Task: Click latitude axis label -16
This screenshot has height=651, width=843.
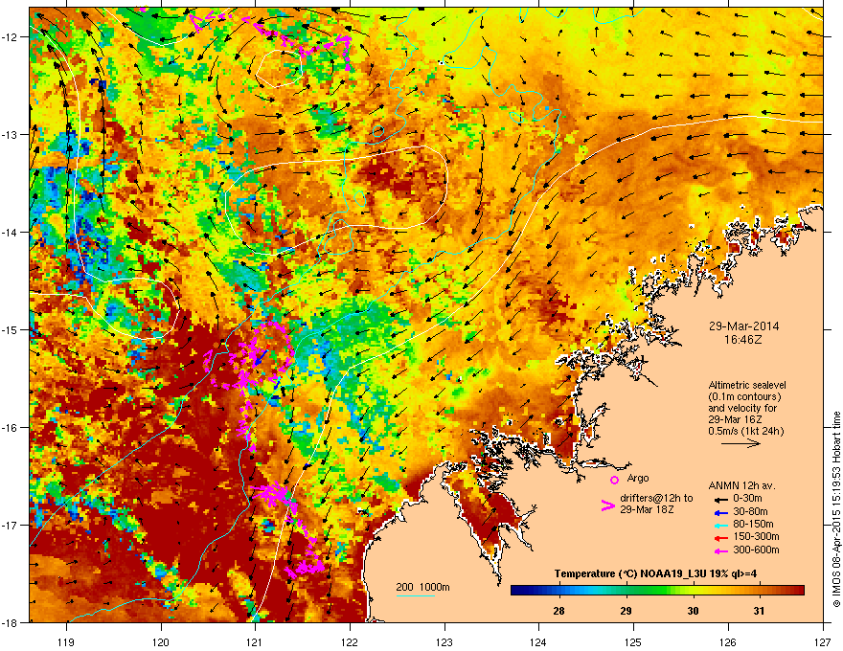Action: [x=10, y=428]
